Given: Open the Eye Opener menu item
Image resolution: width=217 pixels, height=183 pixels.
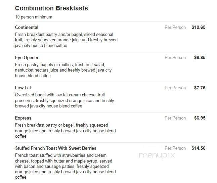Looking at the screenshot, I should 27,58.
